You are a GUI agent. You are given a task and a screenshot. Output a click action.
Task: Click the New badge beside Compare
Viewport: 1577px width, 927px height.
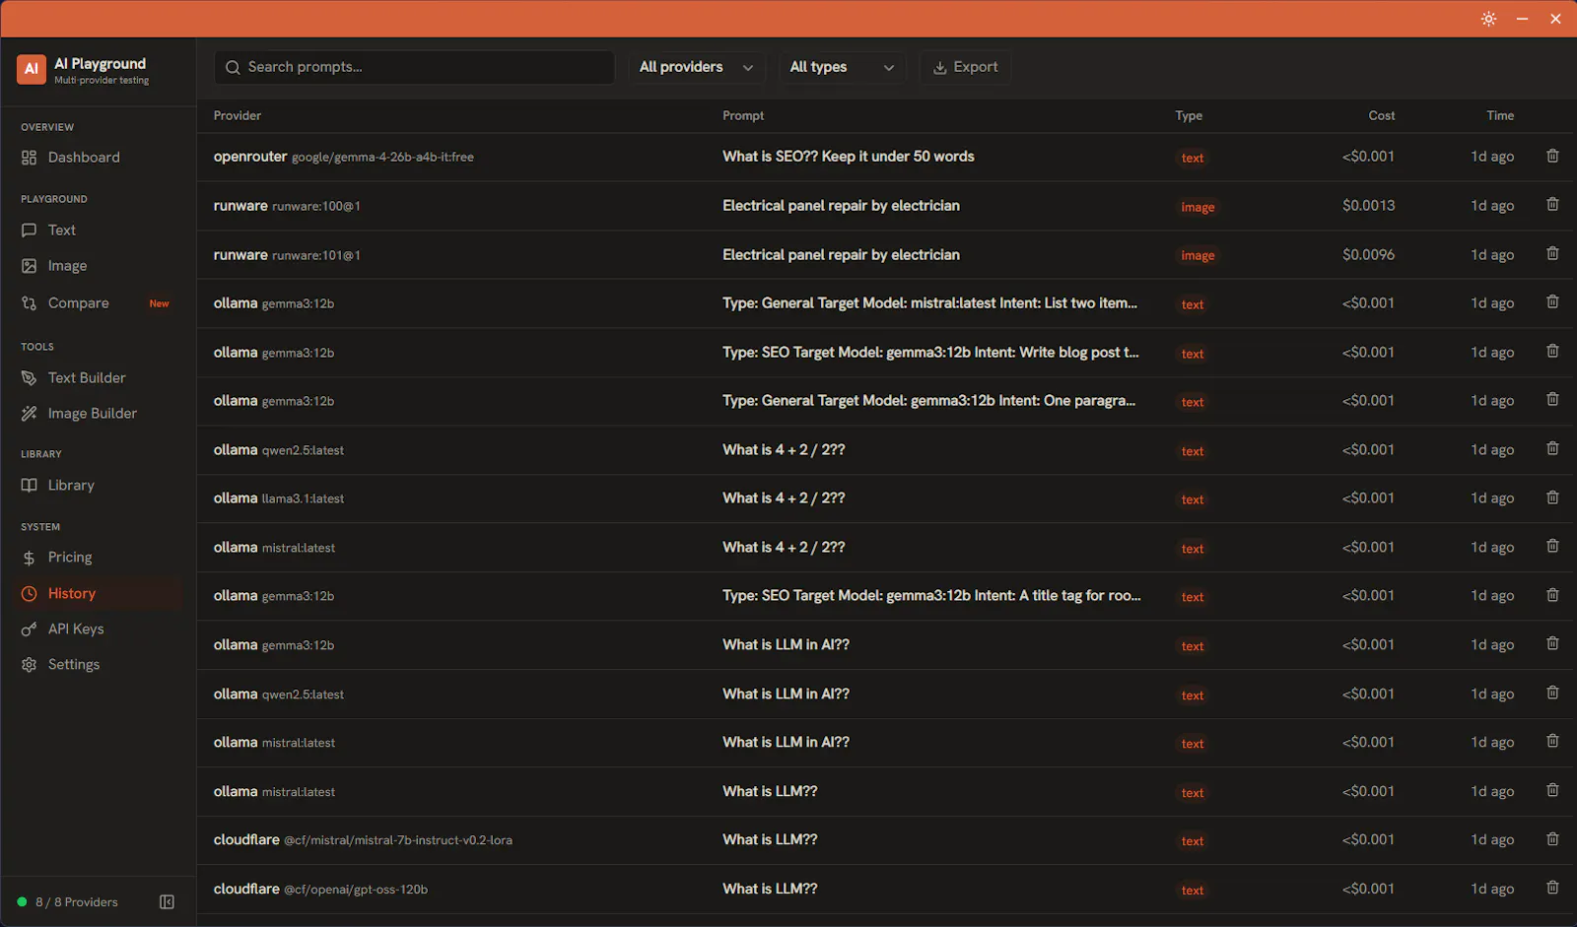click(x=159, y=303)
